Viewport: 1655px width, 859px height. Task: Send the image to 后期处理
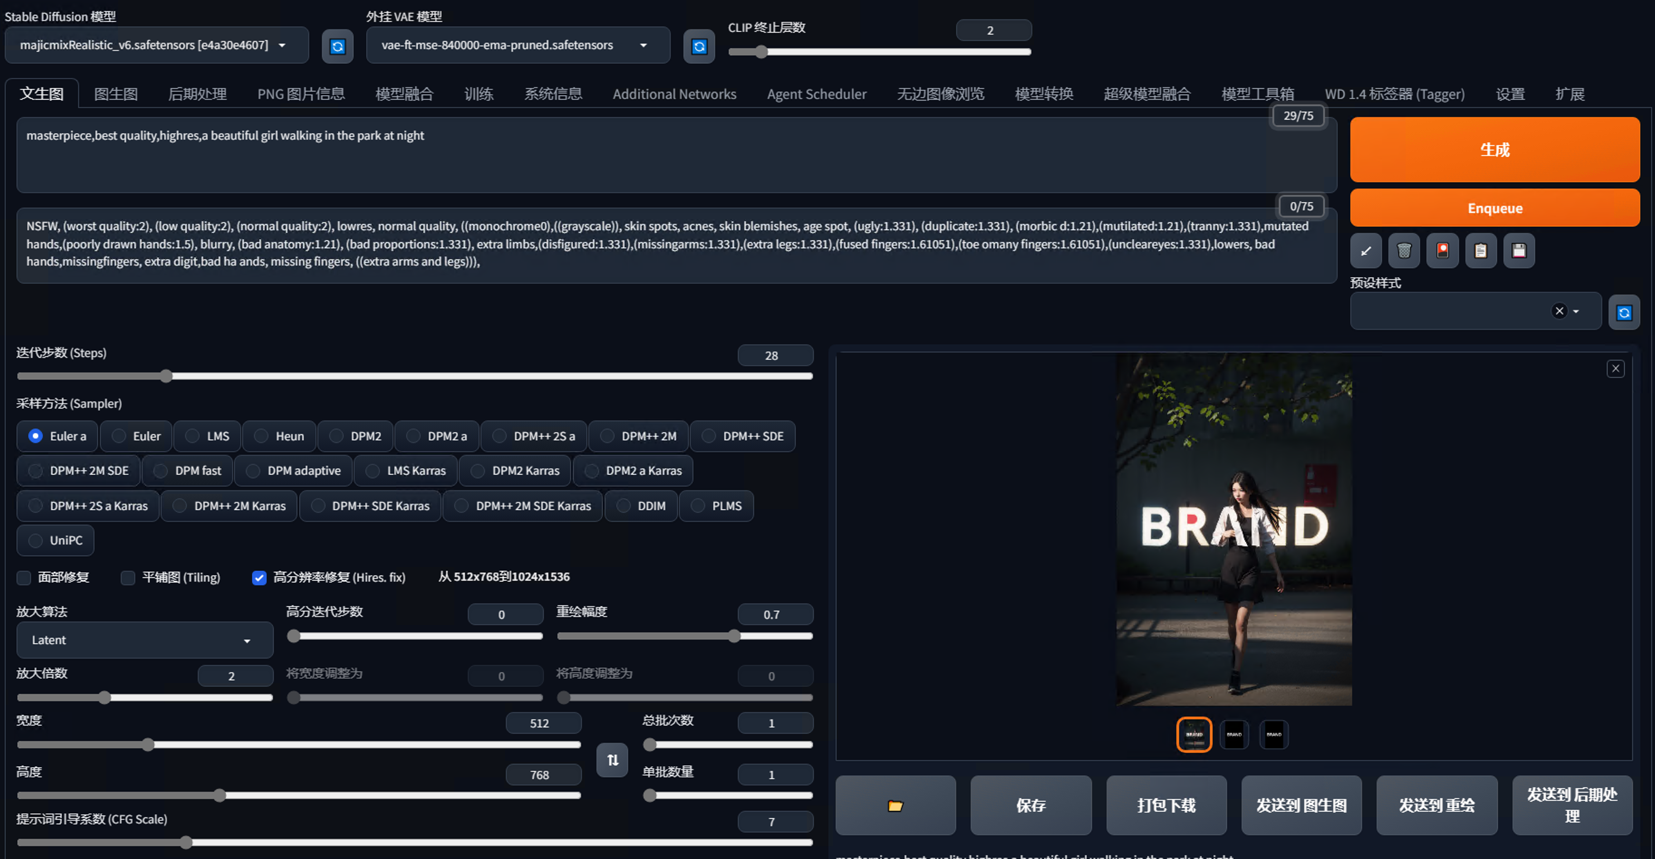coord(1572,805)
